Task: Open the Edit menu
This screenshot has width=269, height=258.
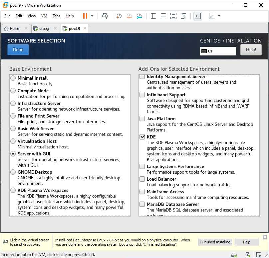Action: click(x=19, y=16)
